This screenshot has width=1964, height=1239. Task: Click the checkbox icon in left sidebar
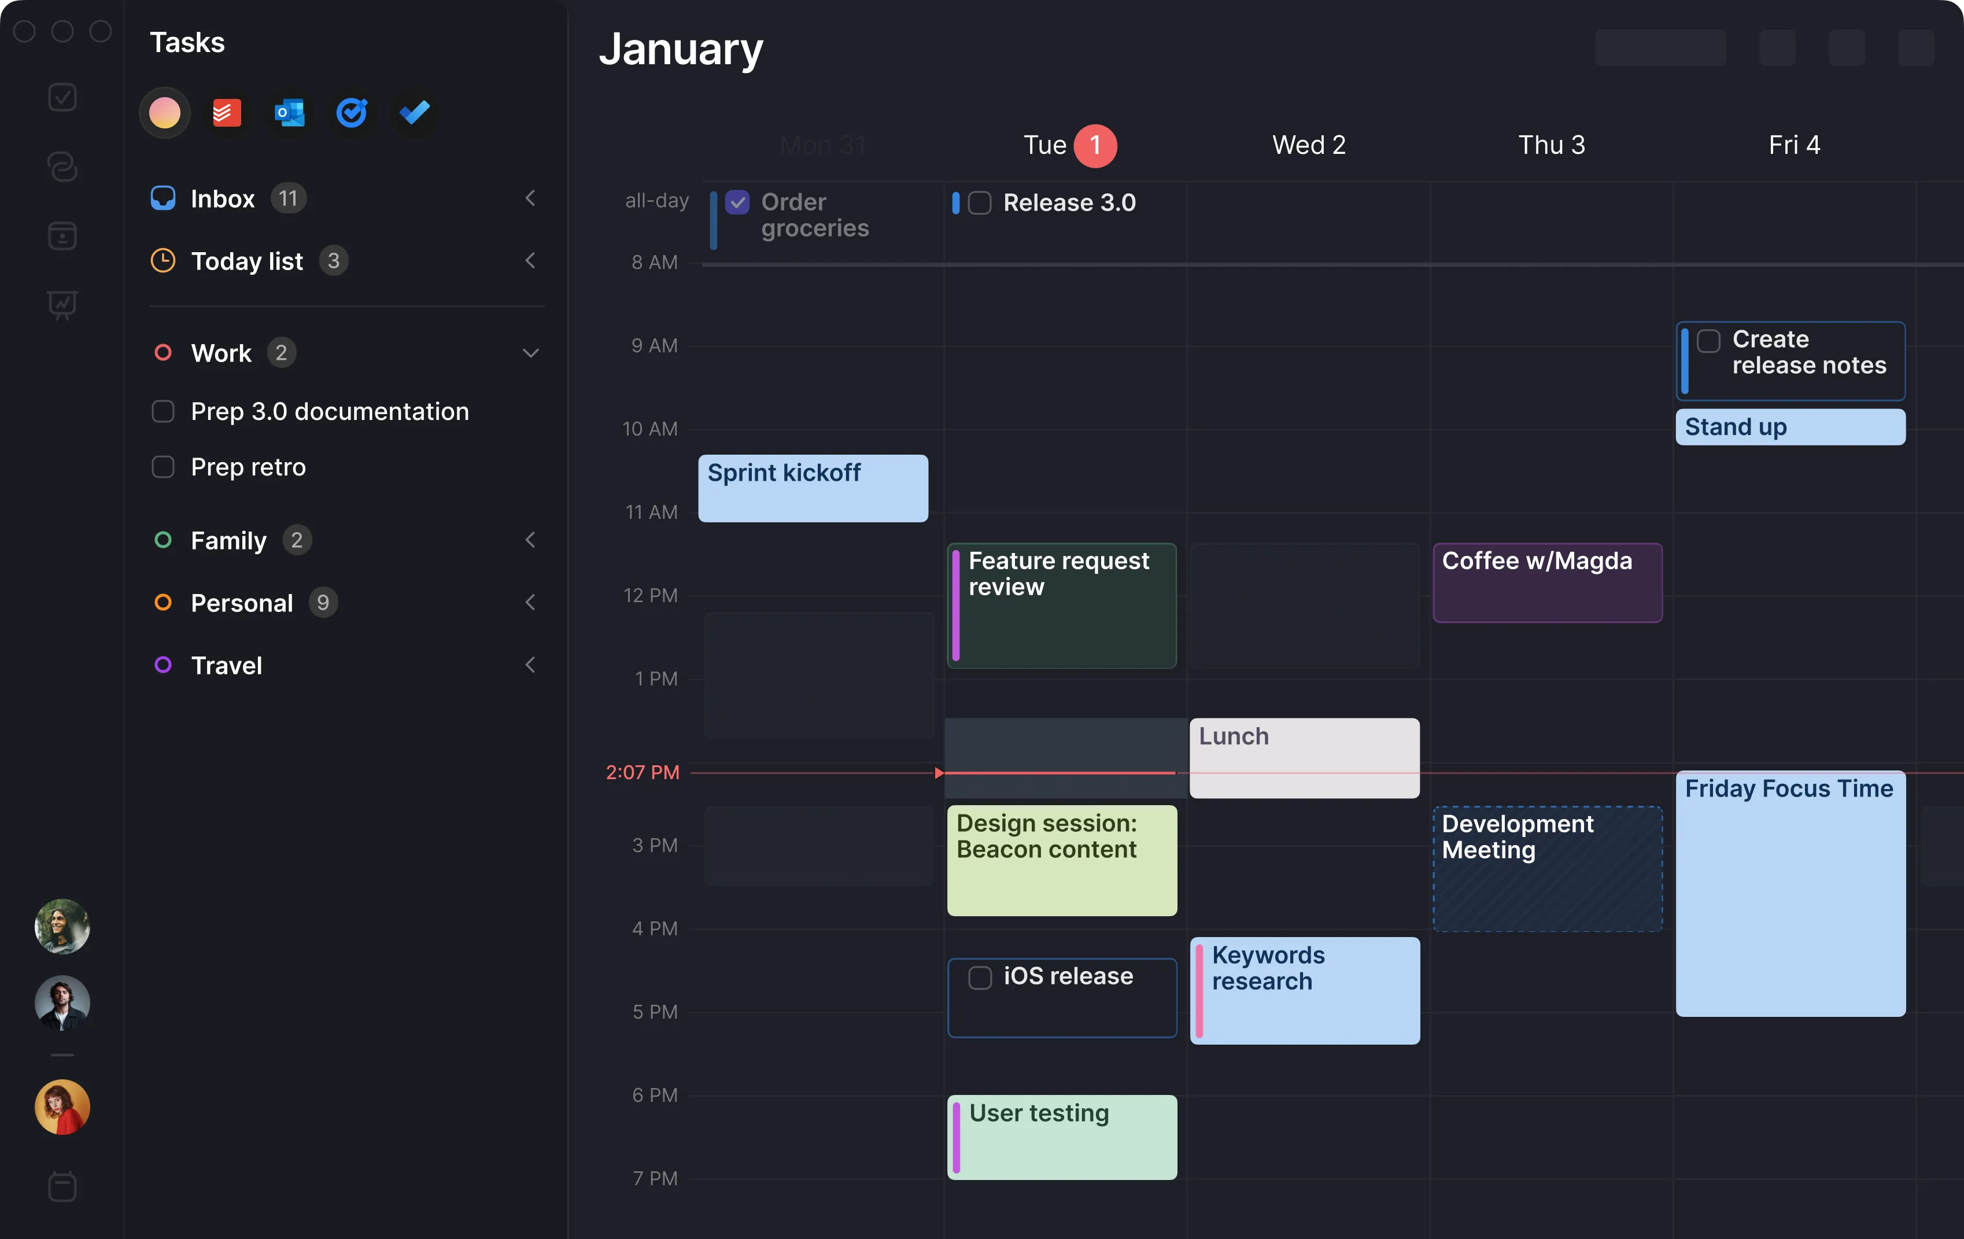coord(62,97)
